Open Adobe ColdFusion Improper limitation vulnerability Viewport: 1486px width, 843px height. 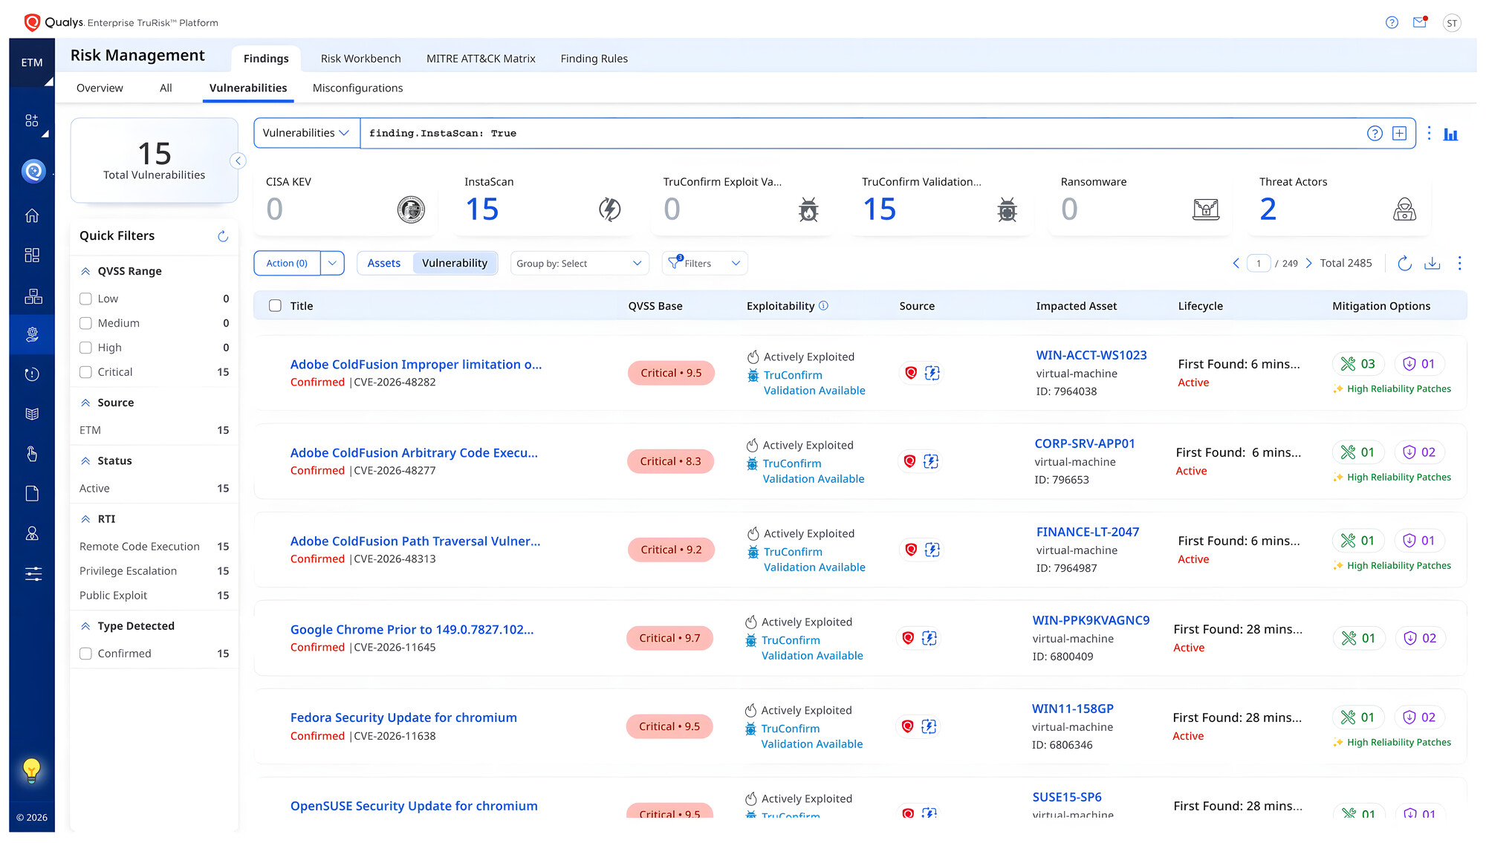point(416,365)
